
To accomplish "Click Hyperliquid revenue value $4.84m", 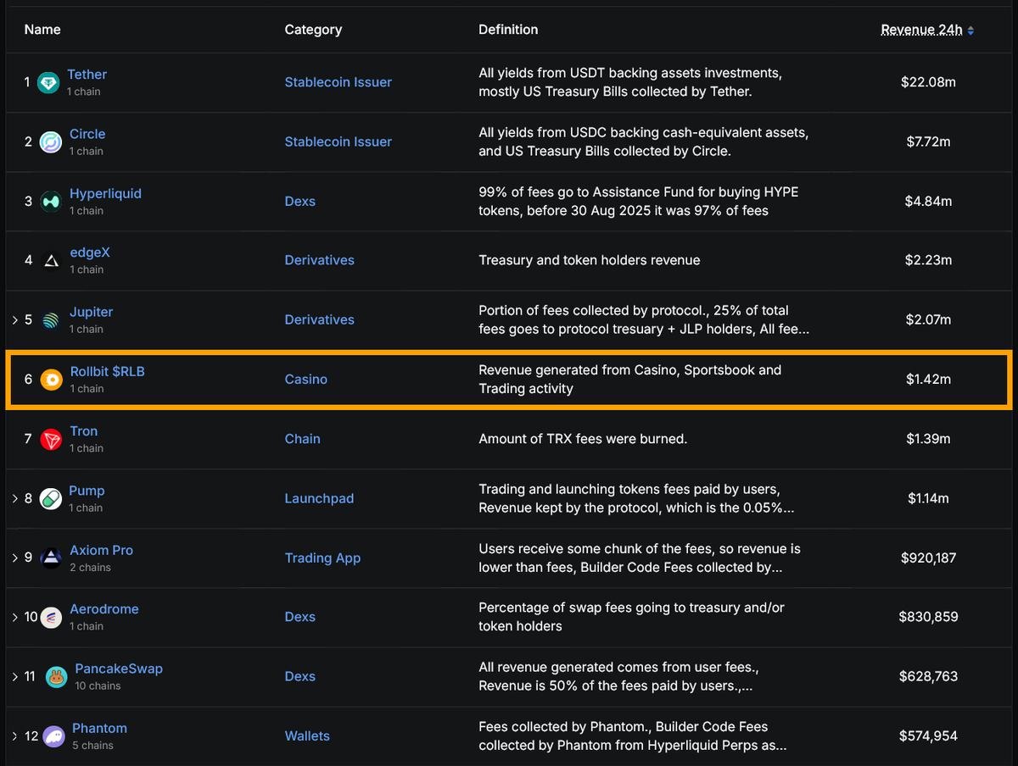I will point(928,201).
